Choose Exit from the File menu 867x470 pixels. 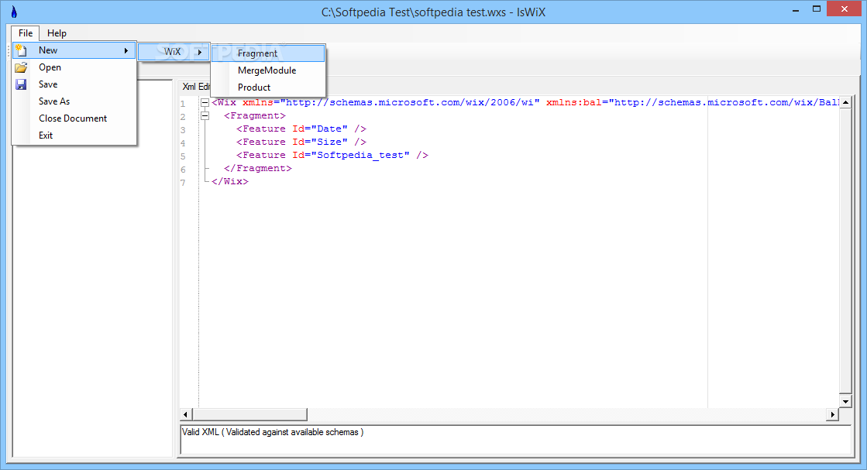click(x=74, y=136)
